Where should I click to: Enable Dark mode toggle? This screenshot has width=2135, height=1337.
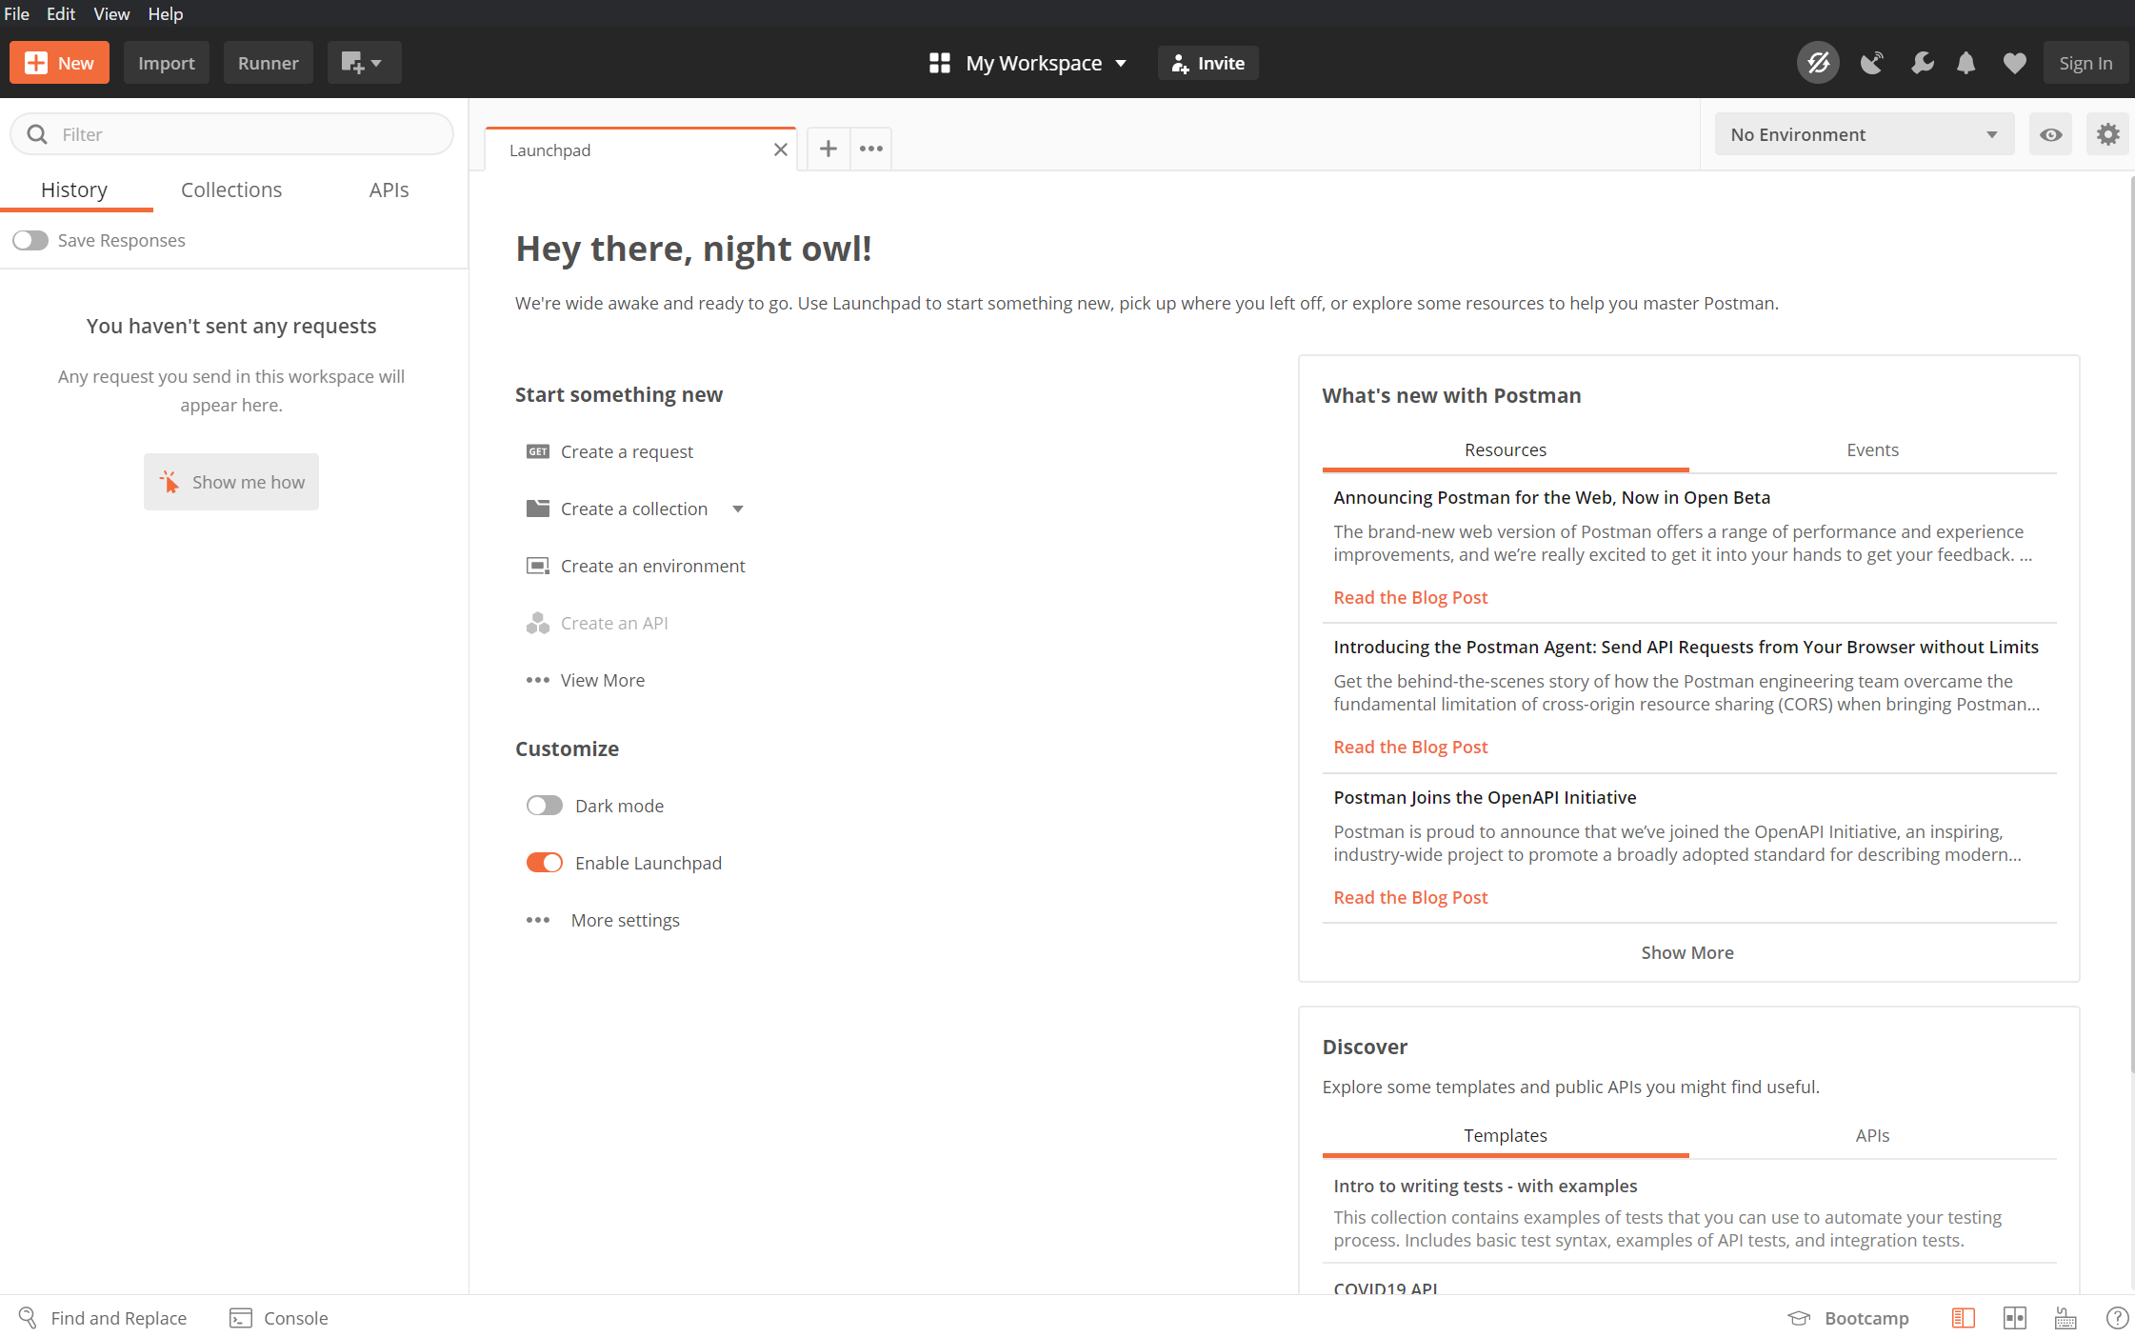[545, 806]
